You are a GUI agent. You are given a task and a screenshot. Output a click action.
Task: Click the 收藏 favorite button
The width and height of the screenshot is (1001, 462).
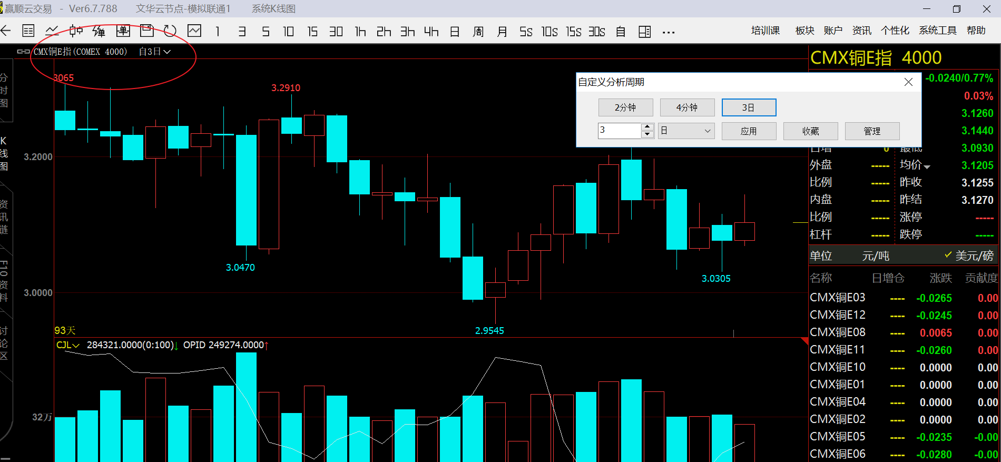tap(810, 131)
